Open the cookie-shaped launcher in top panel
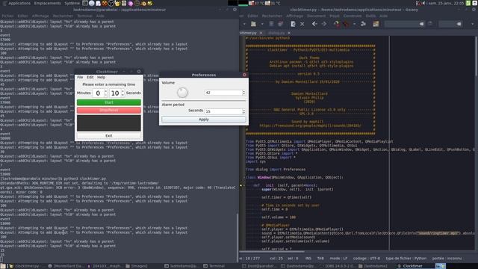478x269 pixels. coord(105,3)
